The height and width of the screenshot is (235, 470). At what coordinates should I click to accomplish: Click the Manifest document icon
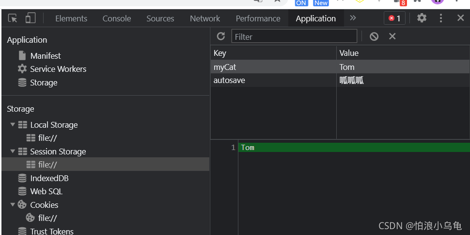(x=22, y=55)
